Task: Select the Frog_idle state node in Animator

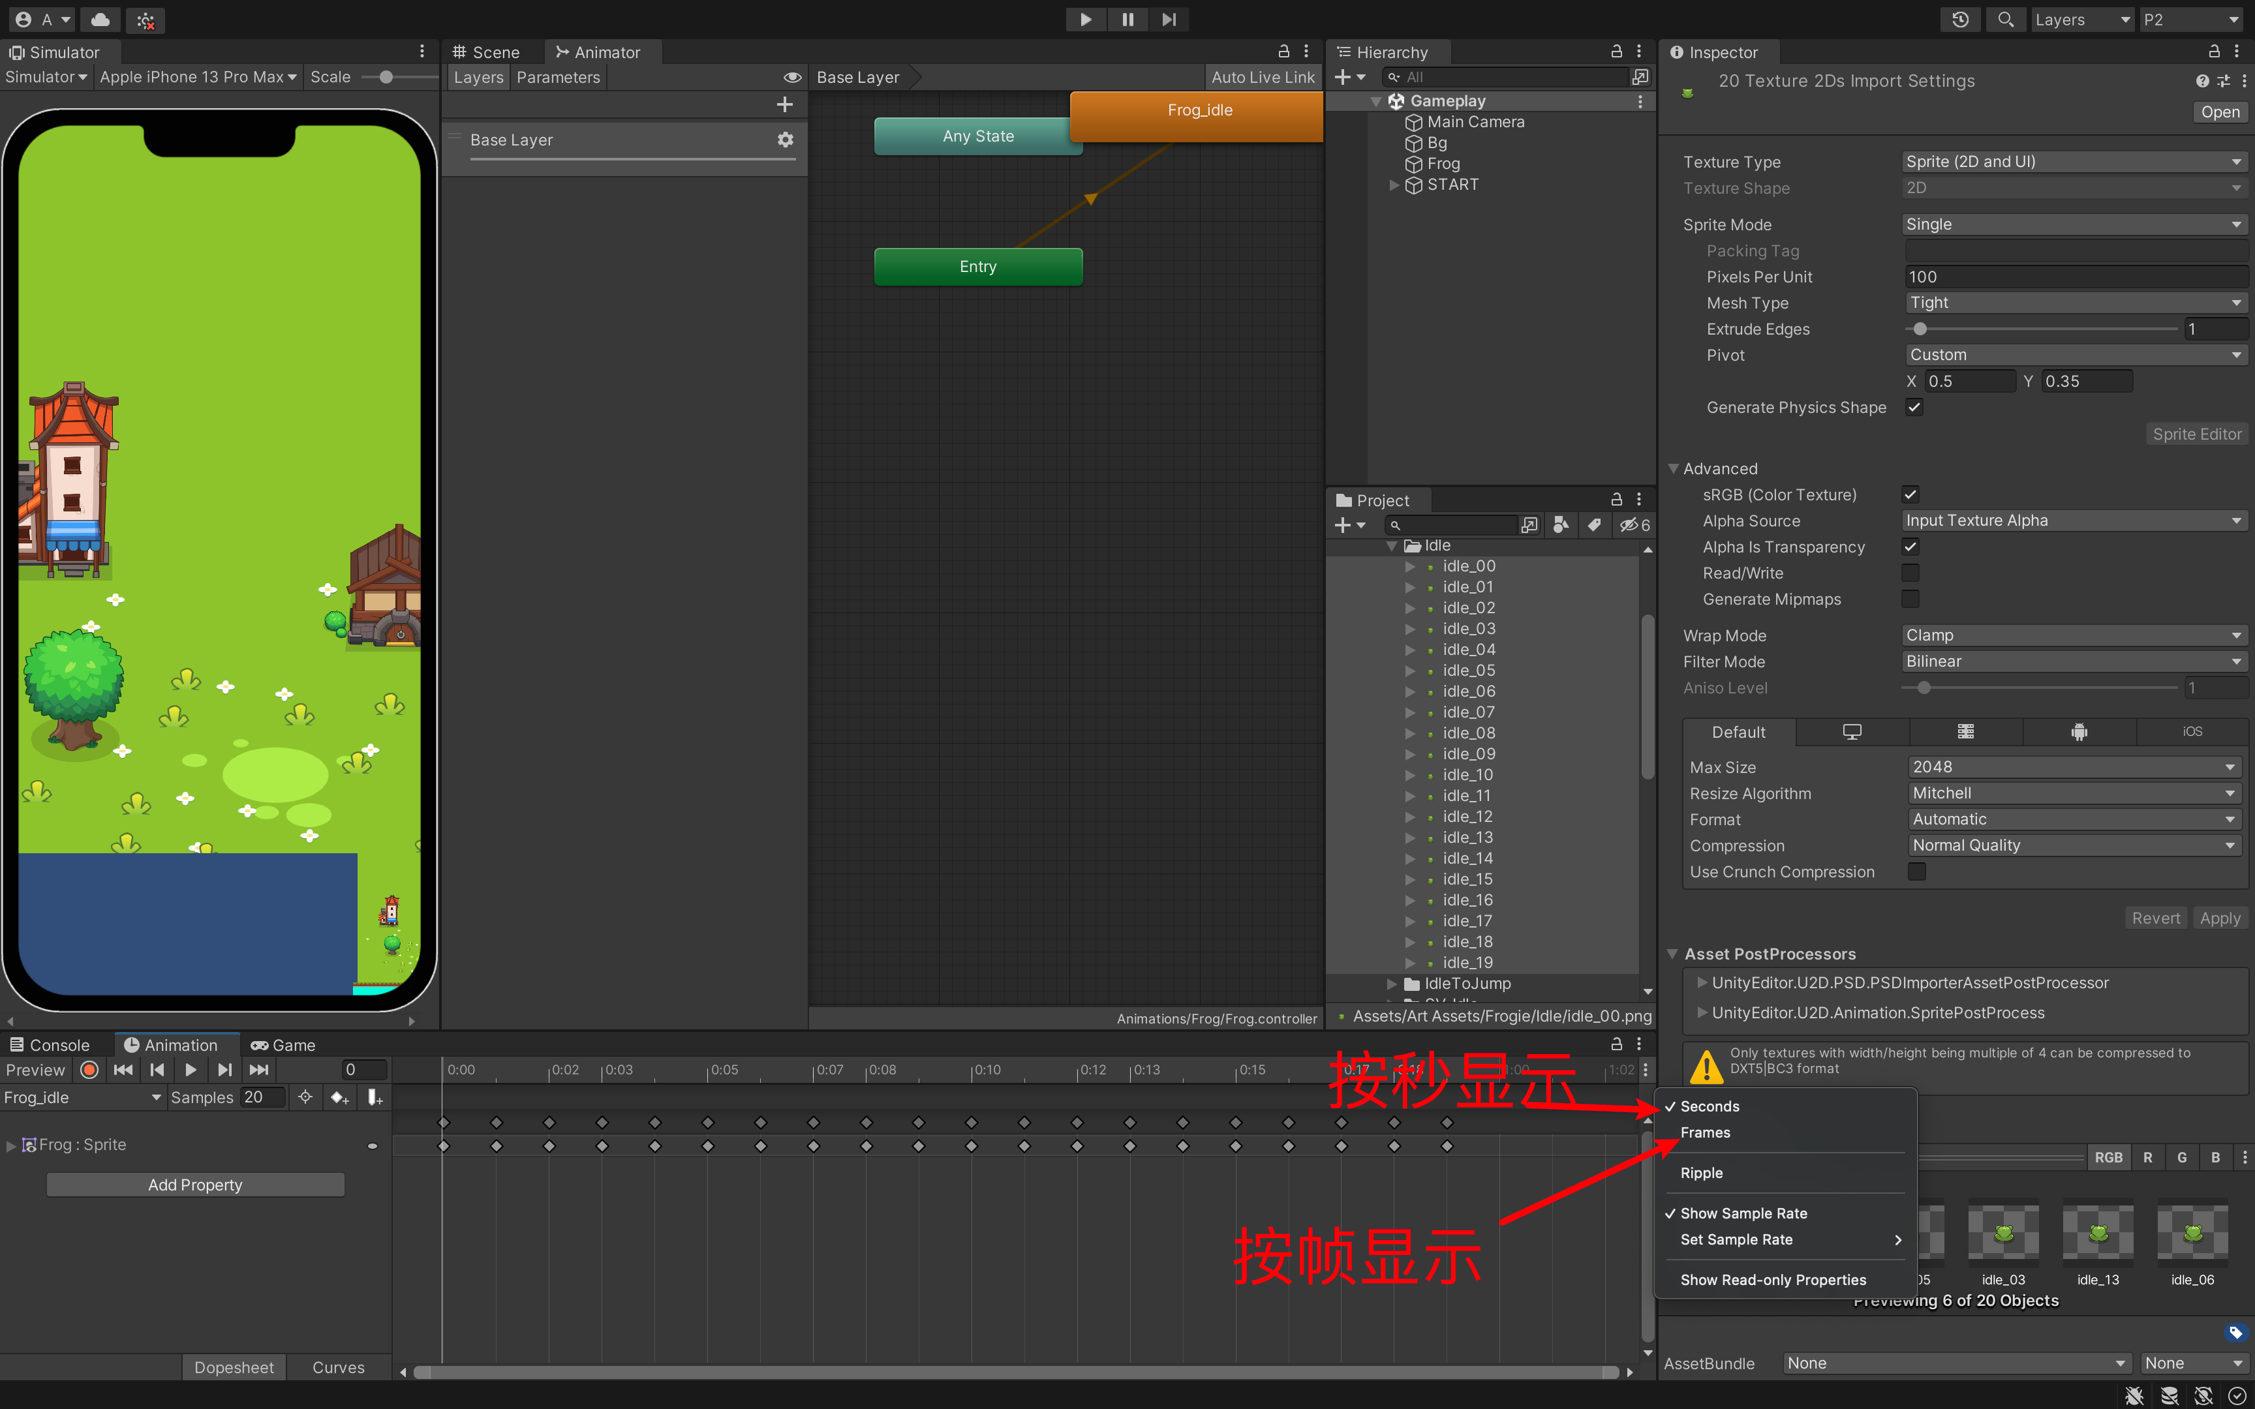Action: click(x=1197, y=117)
